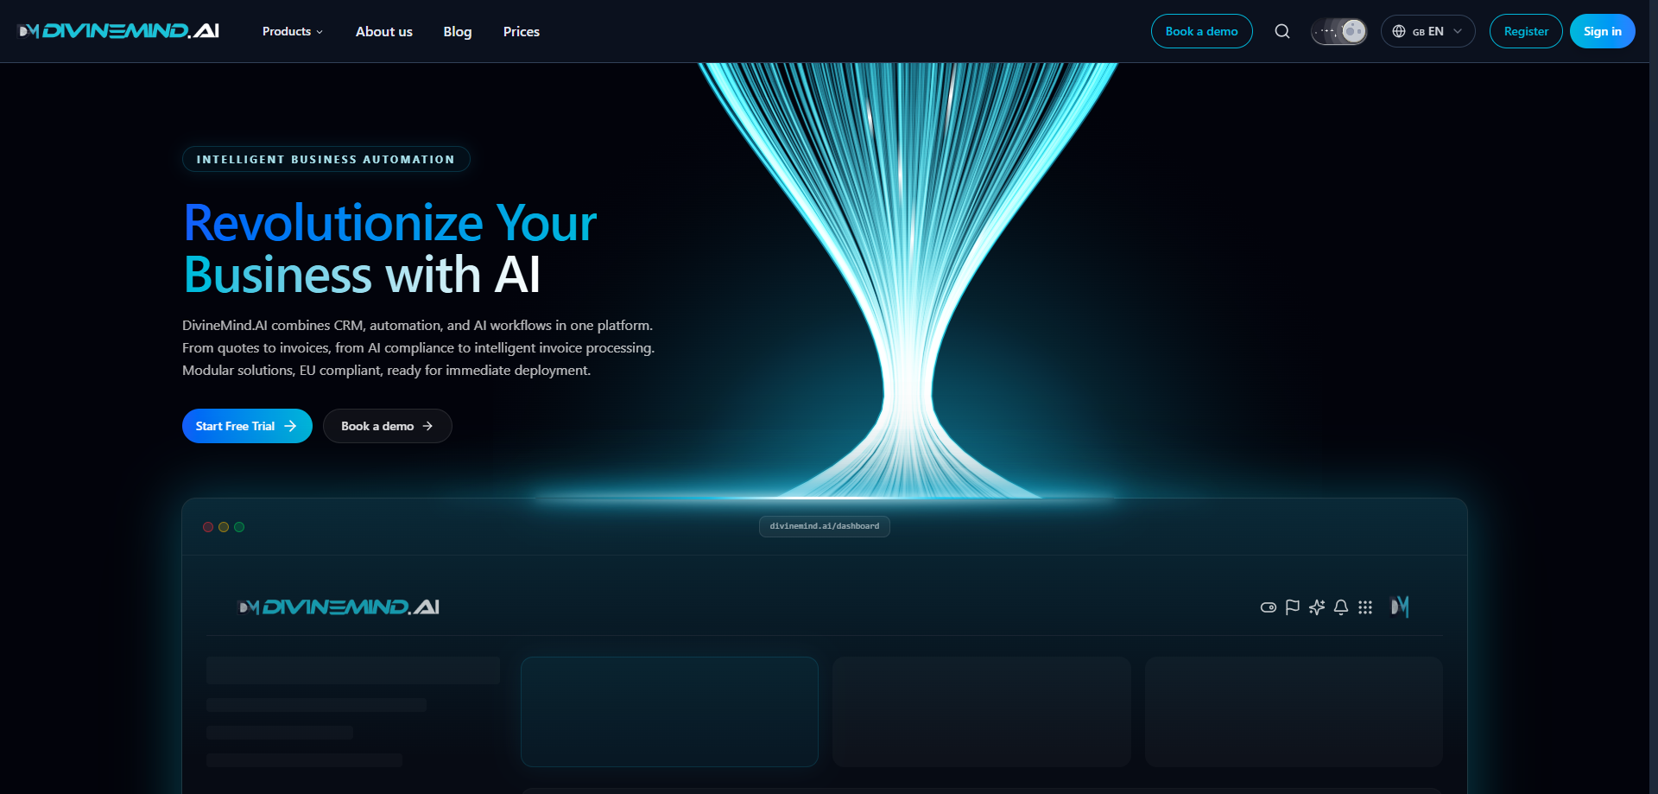Go to the Blog page
This screenshot has width=1658, height=794.
coord(458,31)
